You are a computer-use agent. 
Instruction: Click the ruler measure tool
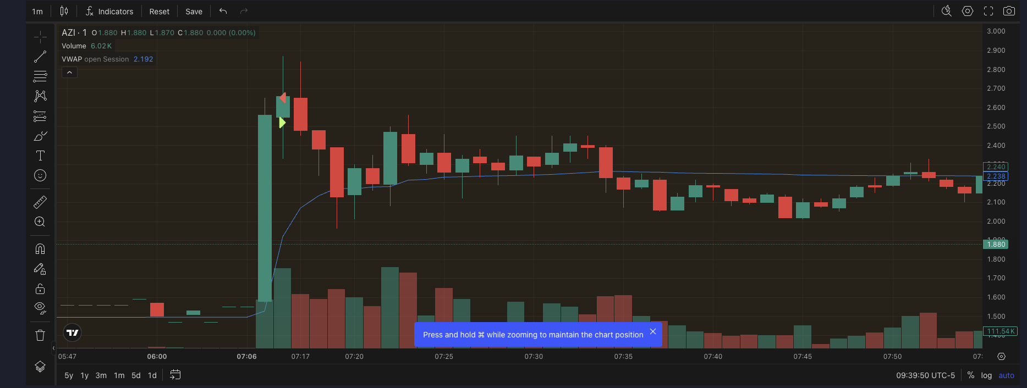click(40, 202)
